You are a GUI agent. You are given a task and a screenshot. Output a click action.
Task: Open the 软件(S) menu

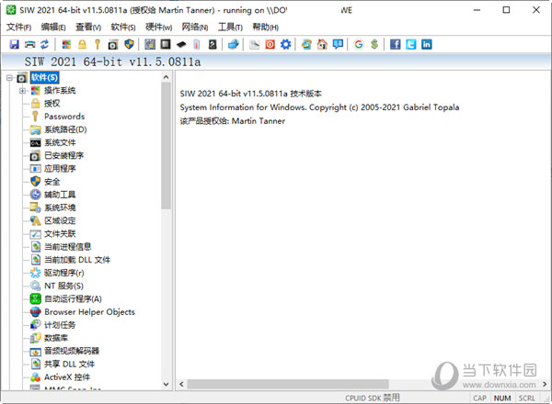point(123,27)
